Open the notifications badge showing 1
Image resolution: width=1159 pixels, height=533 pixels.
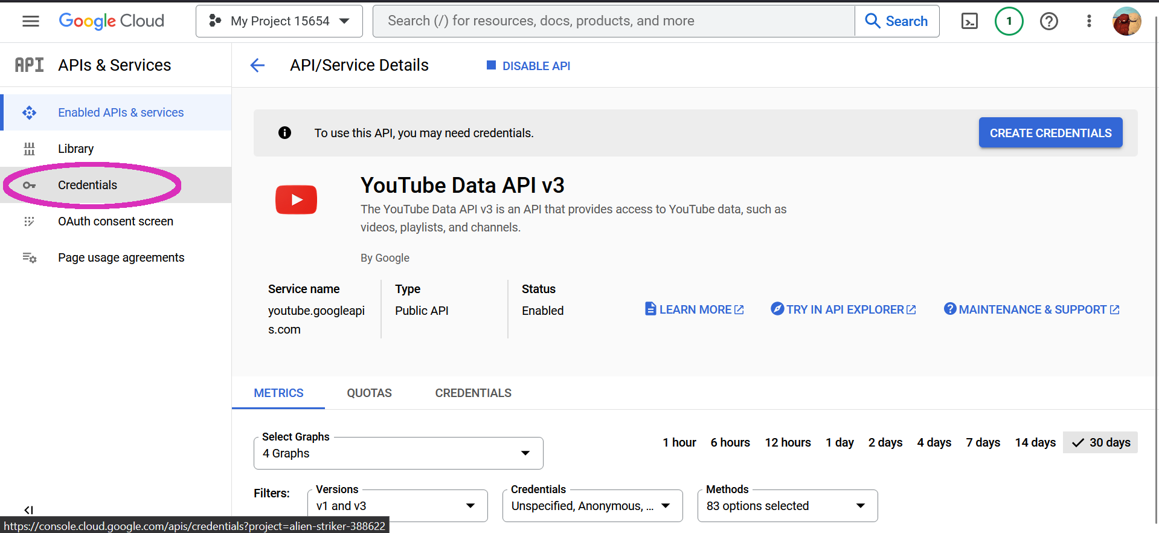pyautogui.click(x=1009, y=21)
